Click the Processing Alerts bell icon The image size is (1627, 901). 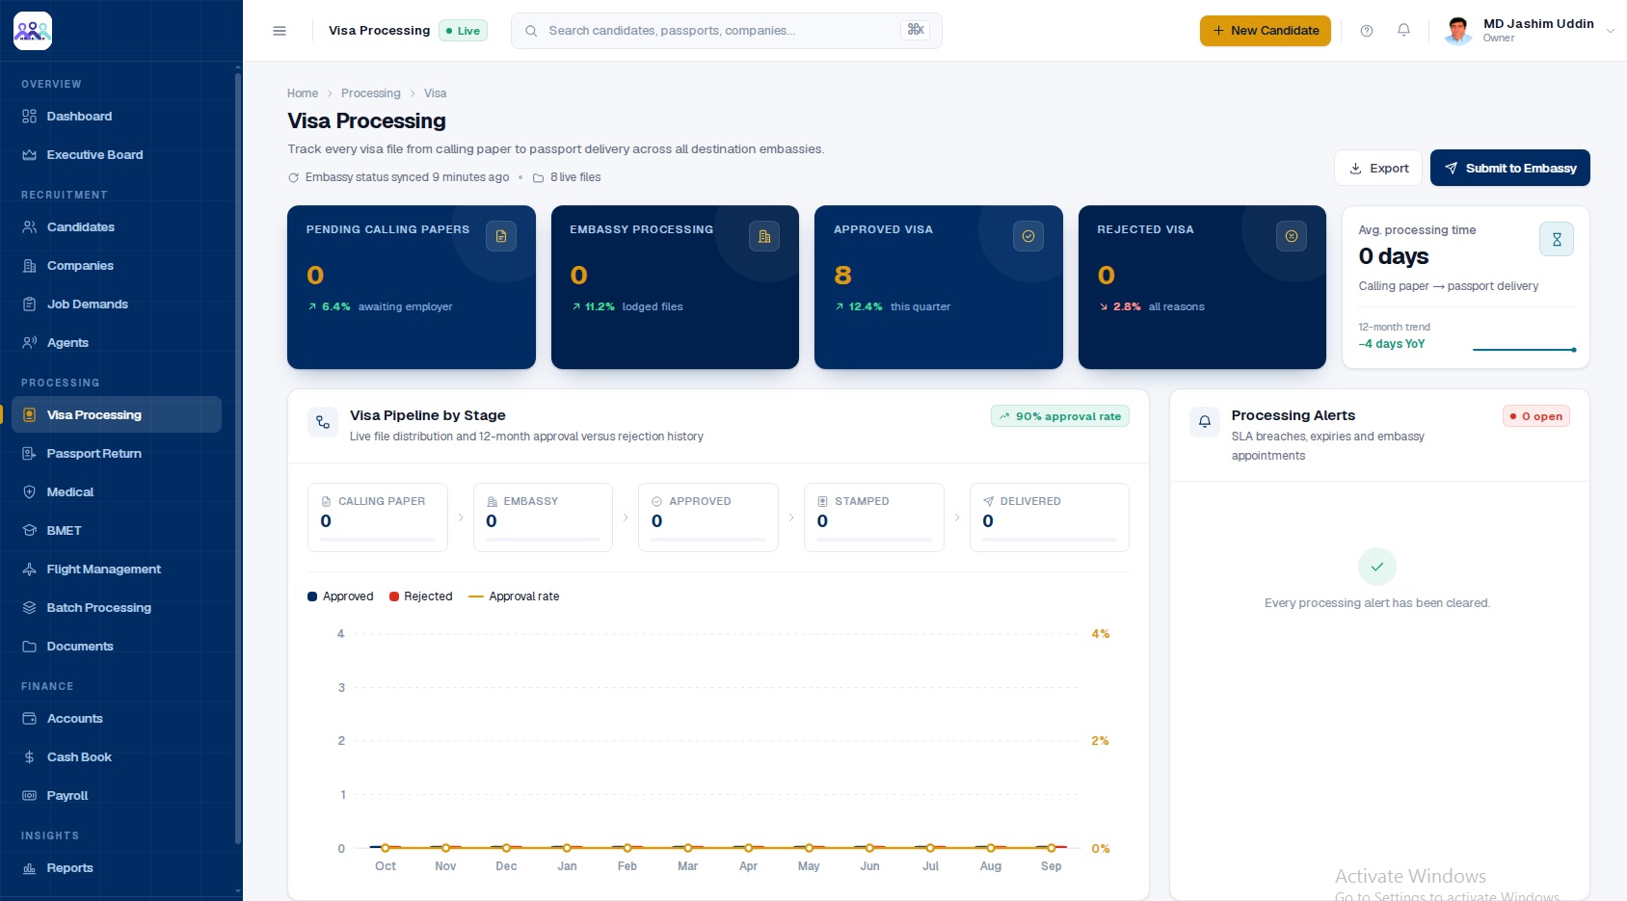1205,422
